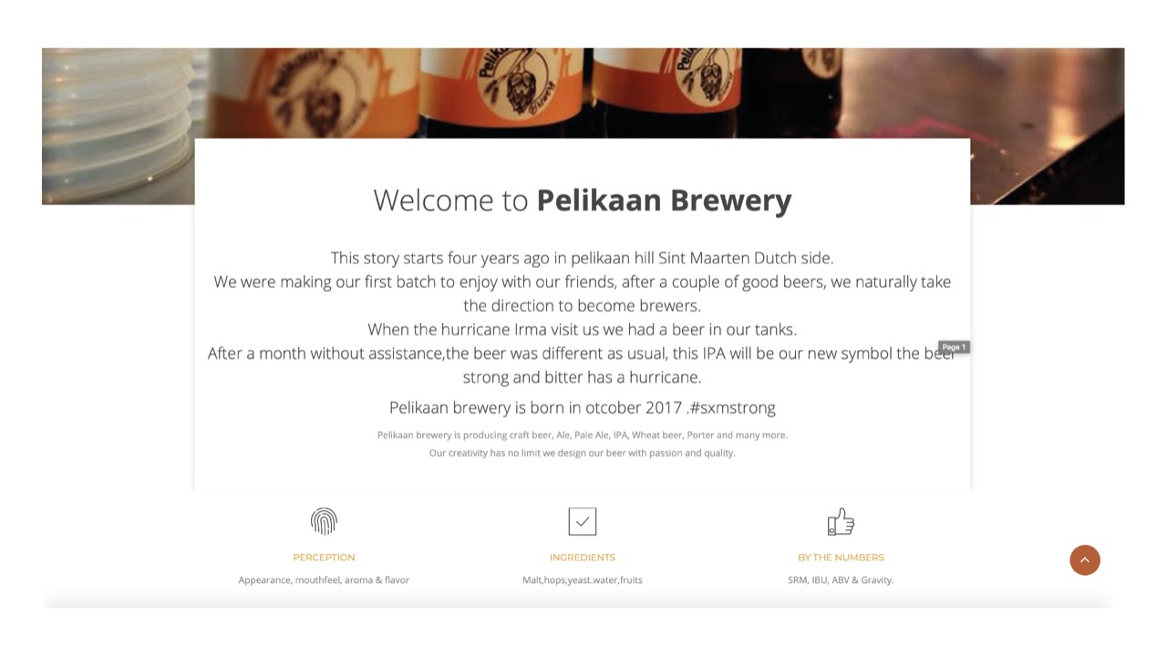The width and height of the screenshot is (1167, 656).
Task: Click the '#sxmstrong' born in 2017 line
Action: click(x=583, y=408)
